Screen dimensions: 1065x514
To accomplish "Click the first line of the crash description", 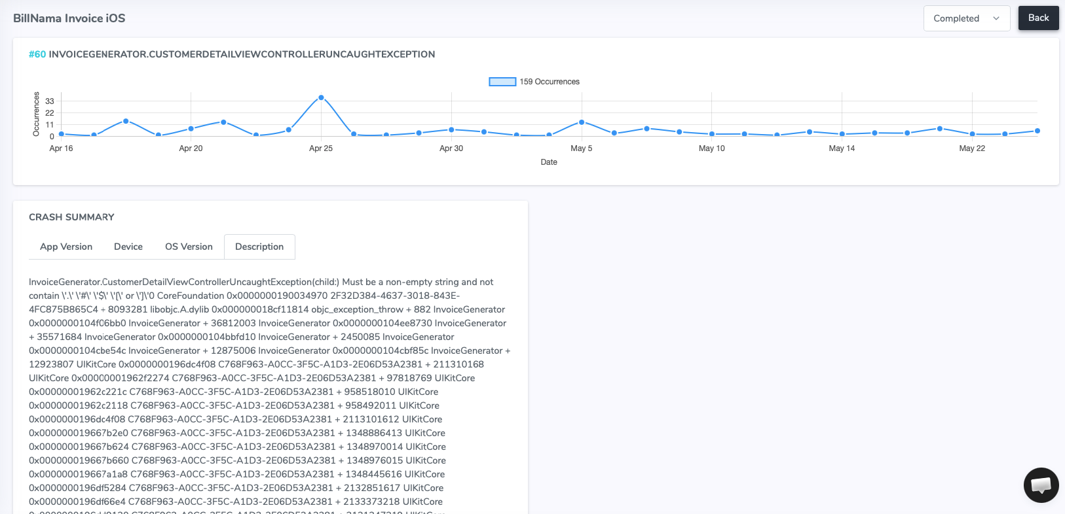I will click(x=261, y=282).
